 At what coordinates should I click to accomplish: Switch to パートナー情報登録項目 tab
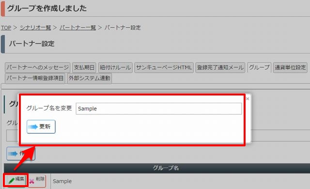(35, 78)
